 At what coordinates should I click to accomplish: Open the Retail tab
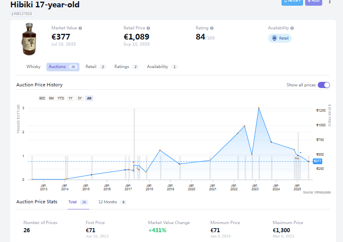[x=96, y=67]
